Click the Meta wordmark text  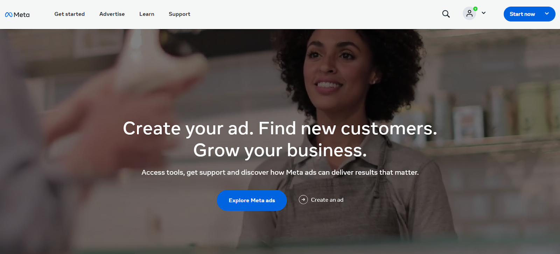click(22, 15)
